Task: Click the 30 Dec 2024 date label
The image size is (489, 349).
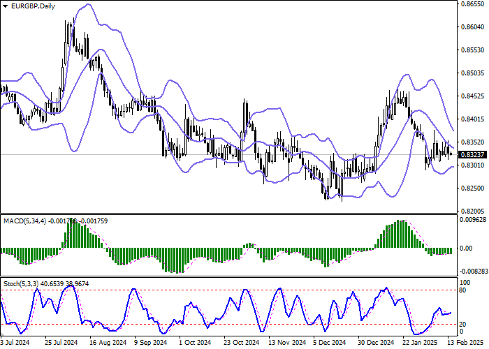Action: 376,343
